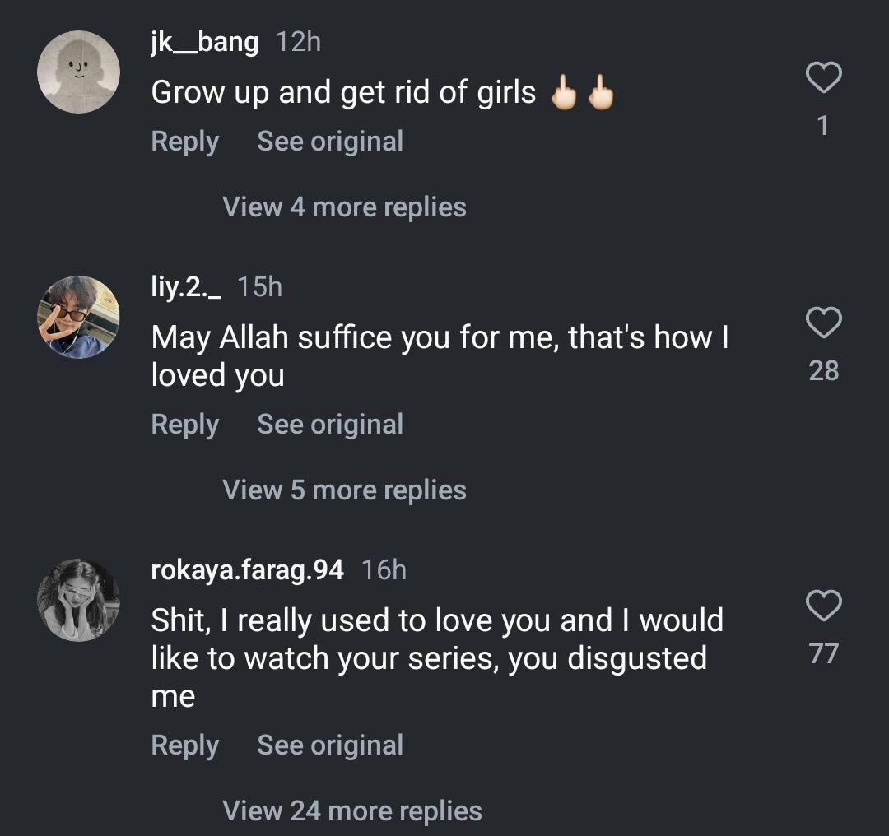Expand 5 more replies under liy.2._
The width and height of the screenshot is (889, 836).
coord(344,490)
